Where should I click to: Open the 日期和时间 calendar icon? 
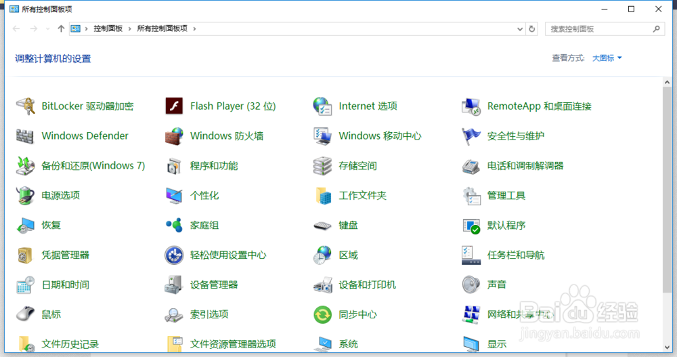(26, 285)
